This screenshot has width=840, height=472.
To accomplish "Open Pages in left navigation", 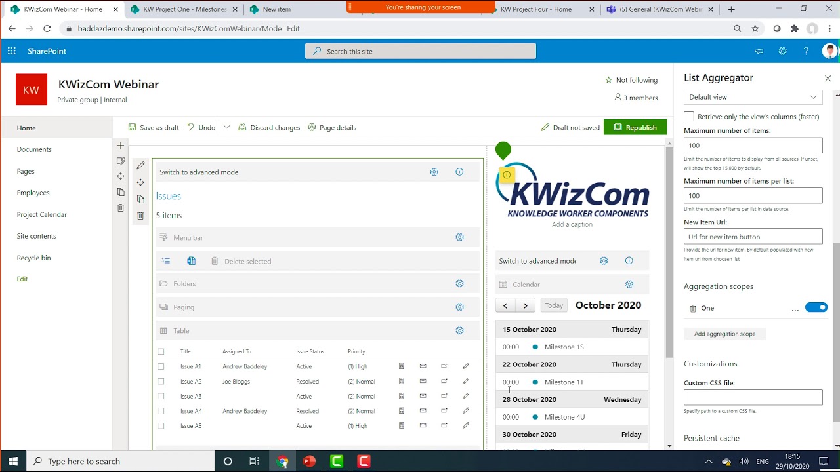I will (26, 171).
